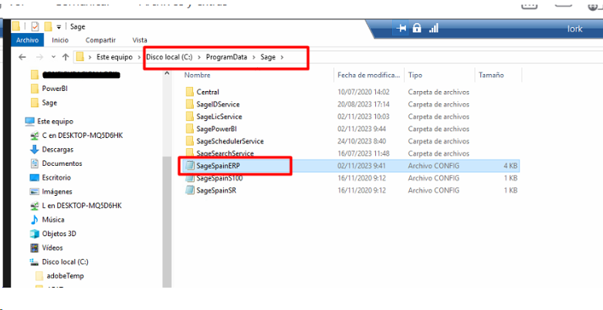Screen dimensions: 603x310
Task: Open the Archivo ribbon tab
Action: (x=27, y=40)
